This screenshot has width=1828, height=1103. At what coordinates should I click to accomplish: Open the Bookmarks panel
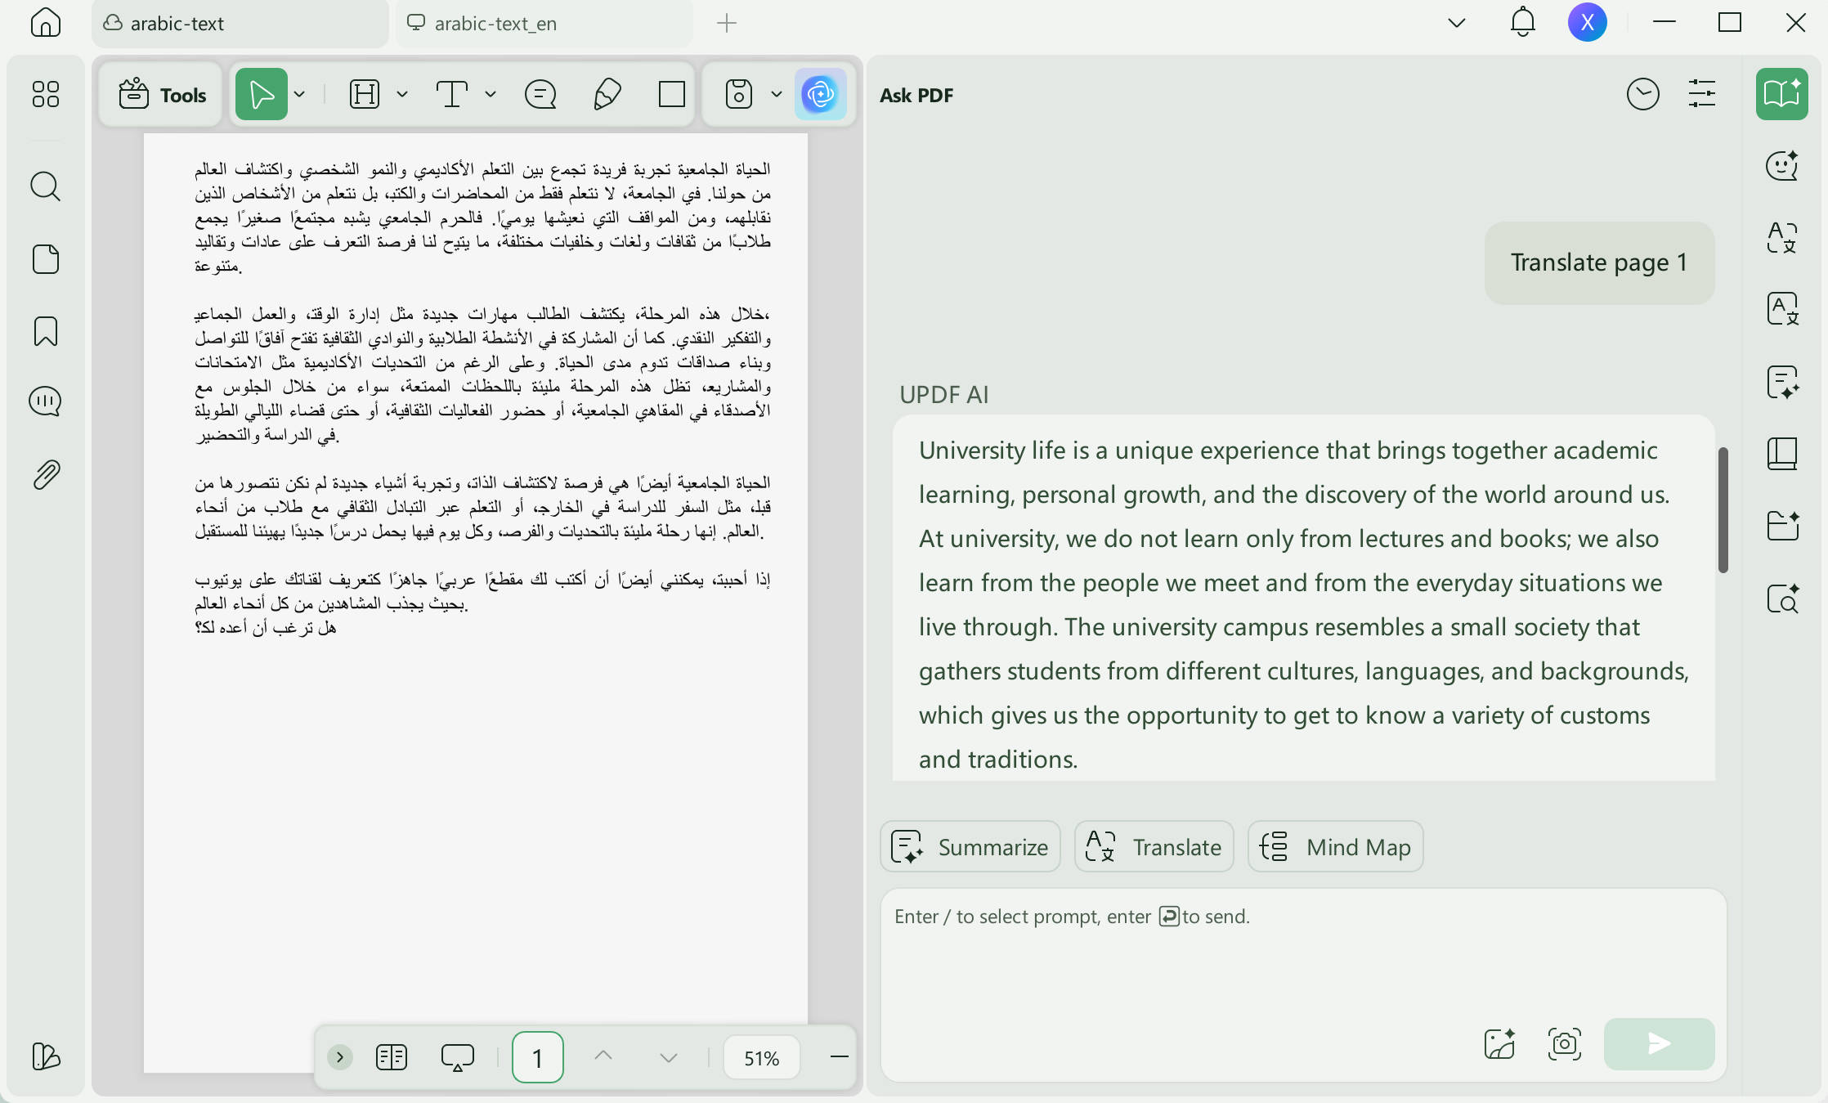[45, 331]
